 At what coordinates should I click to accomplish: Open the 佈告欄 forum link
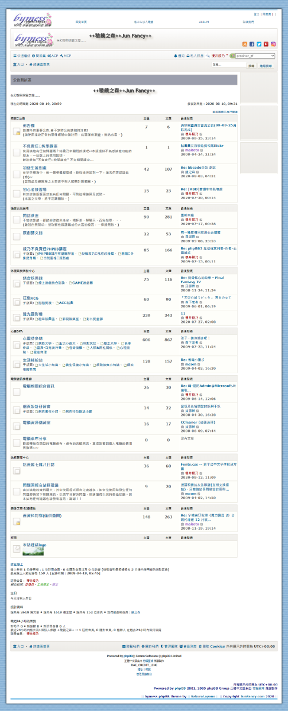coord(28,126)
